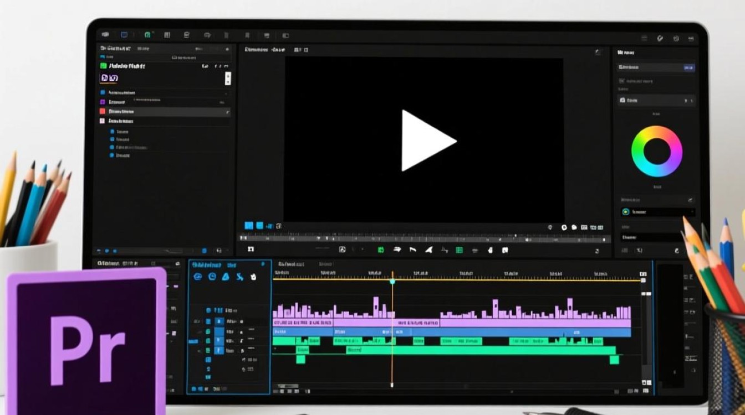This screenshot has width=745, height=415.
Task: Click the white trash bucket icon in timeline tools
Action: point(253,277)
